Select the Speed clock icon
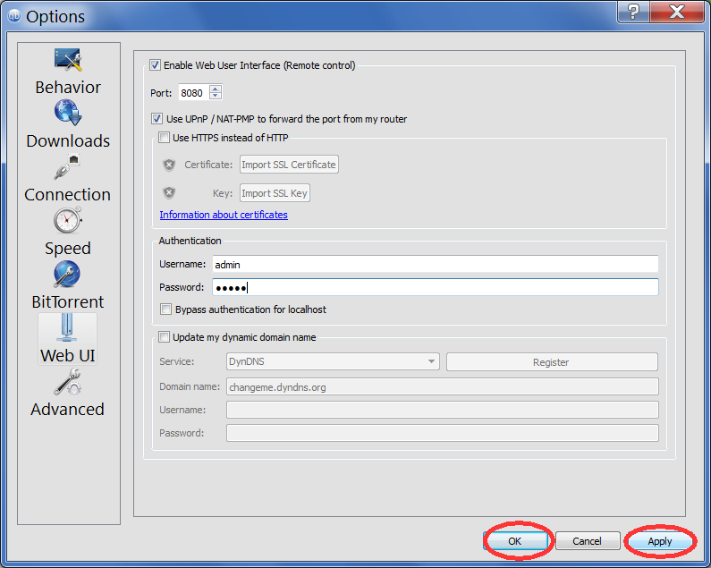 coord(68,220)
